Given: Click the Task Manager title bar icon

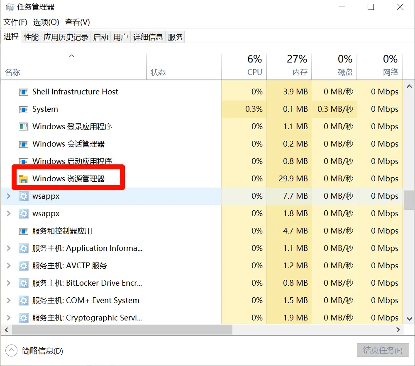Looking at the screenshot, I should (x=10, y=7).
